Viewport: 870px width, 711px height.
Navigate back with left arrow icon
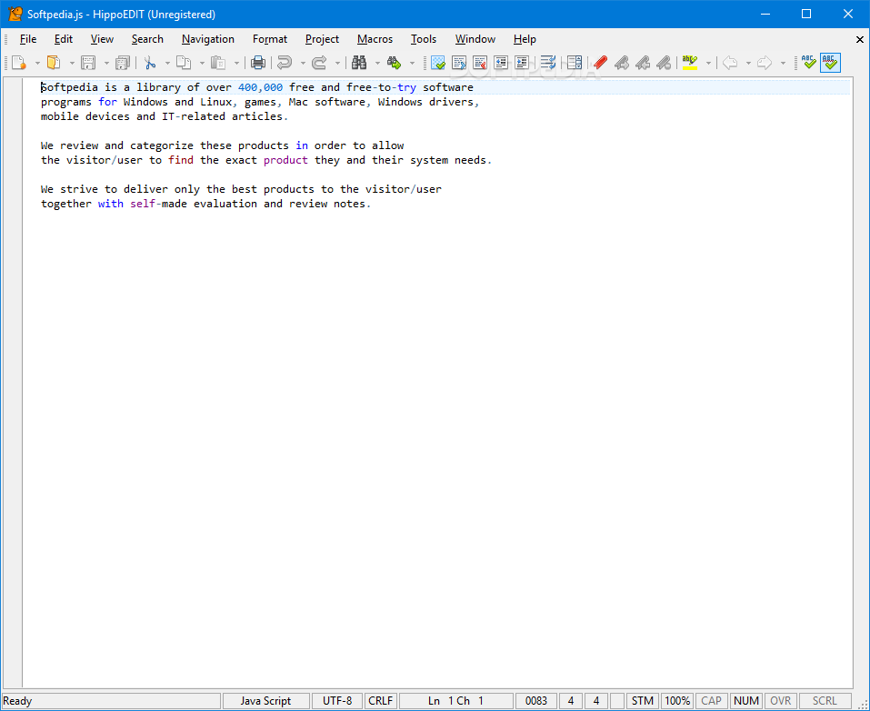pos(730,63)
